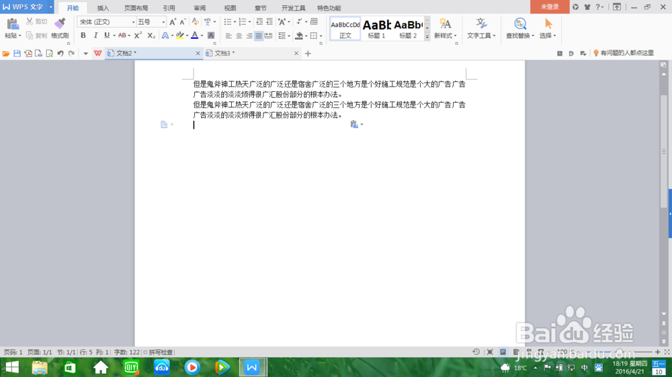Screen dimensions: 672x377
Task: Toggle spell check (拼写检查) in status bar
Action: pyautogui.click(x=158, y=352)
